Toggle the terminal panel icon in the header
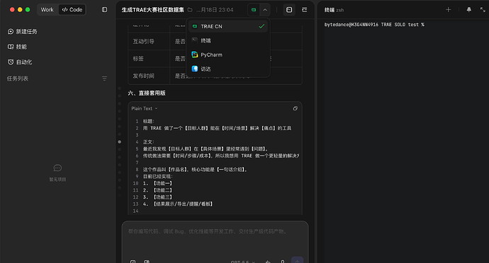489x263 pixels. coord(289,10)
